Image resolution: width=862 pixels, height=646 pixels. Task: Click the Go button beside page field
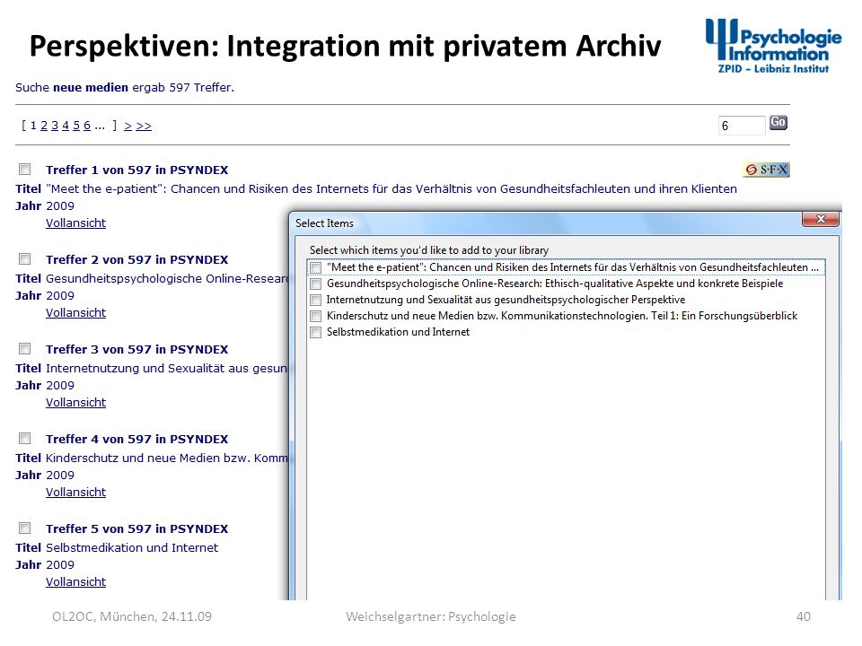pyautogui.click(x=778, y=122)
